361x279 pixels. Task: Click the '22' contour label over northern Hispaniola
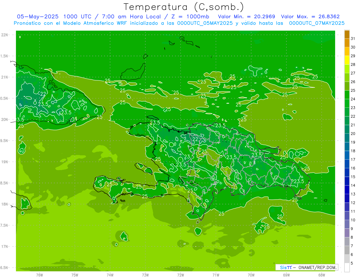195,139
